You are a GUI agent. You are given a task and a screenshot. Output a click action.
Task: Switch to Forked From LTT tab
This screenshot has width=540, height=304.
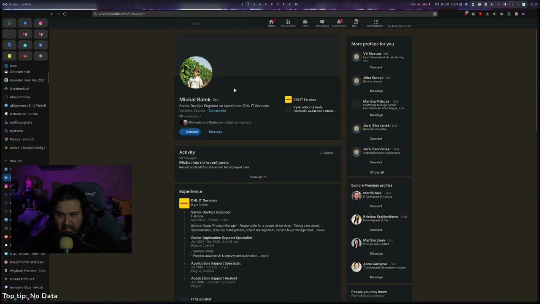point(25,279)
